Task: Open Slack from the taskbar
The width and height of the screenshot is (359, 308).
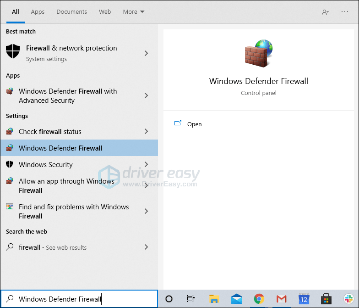Action: pos(349,299)
